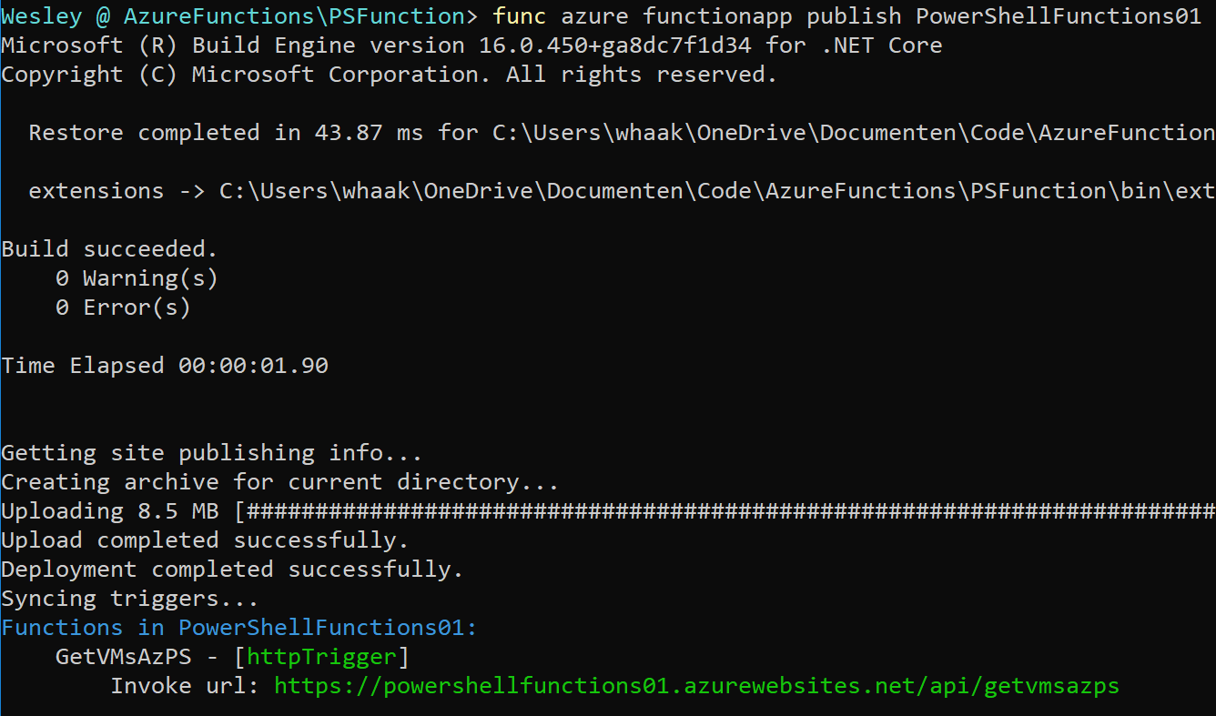Click 'Getting site publishing info...' text
The image size is (1216, 716).
212,453
